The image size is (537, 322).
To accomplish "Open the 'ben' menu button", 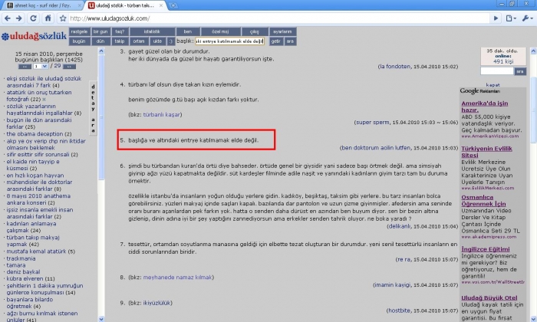I will coord(188,31).
